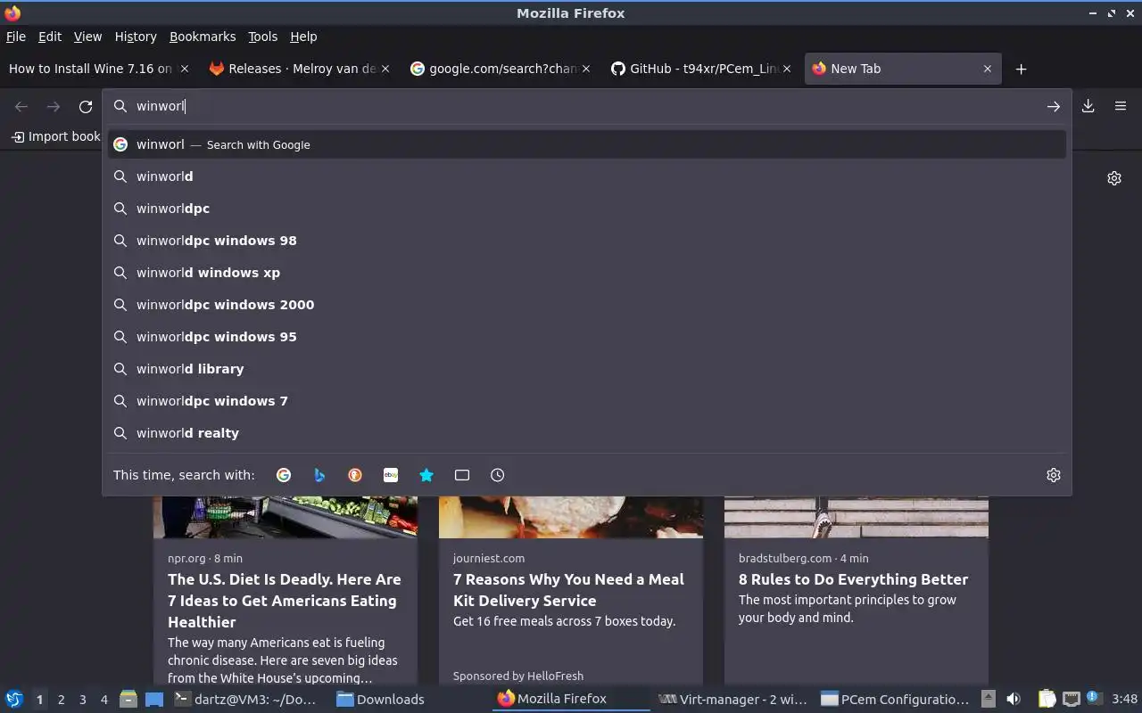Choose 'winworldpc windows 2000' suggestion
Viewport: 1142px width, 713px height.
587,305
